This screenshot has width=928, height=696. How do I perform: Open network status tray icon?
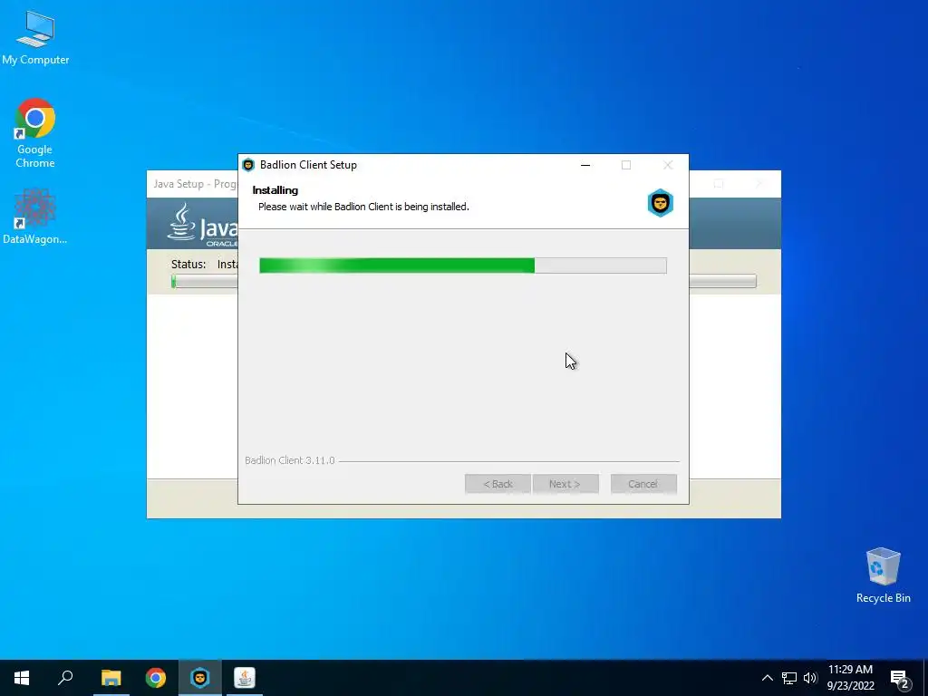click(x=789, y=678)
